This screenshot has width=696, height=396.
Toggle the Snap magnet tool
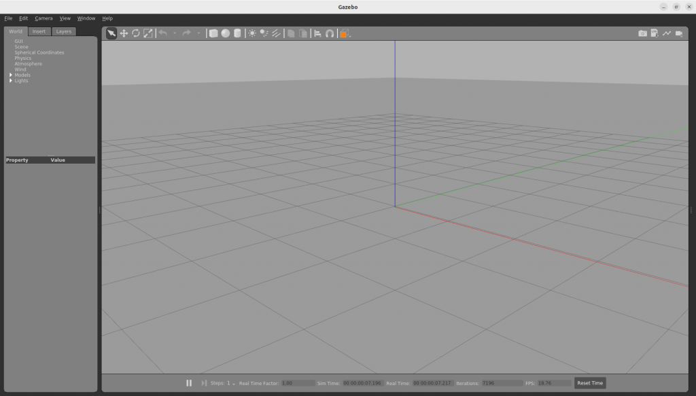tap(330, 33)
